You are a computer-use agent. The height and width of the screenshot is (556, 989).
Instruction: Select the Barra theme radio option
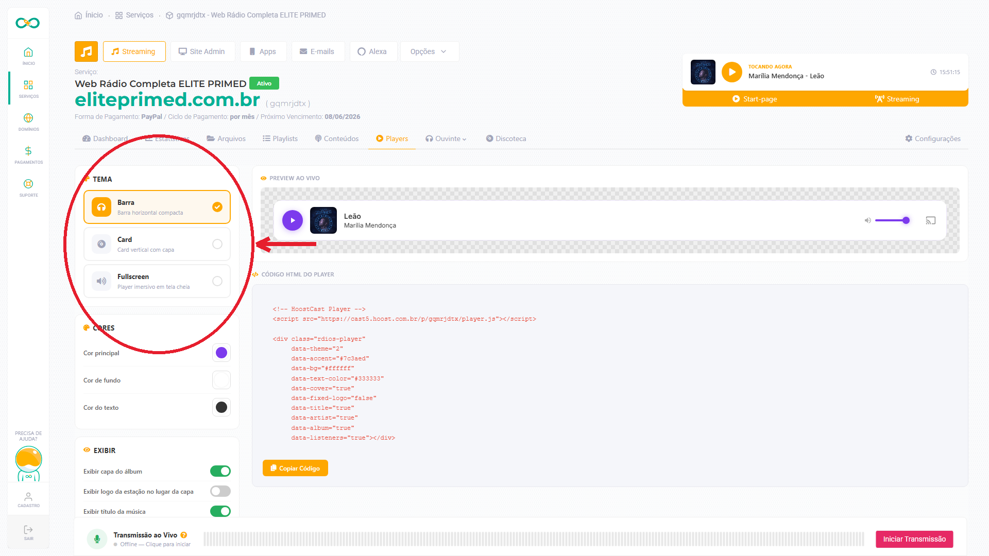click(217, 207)
